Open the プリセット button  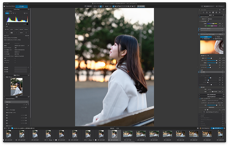point(220,6)
